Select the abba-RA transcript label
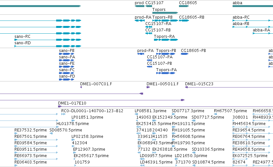Viewport: 273px width, 167px height. pos(261,30)
